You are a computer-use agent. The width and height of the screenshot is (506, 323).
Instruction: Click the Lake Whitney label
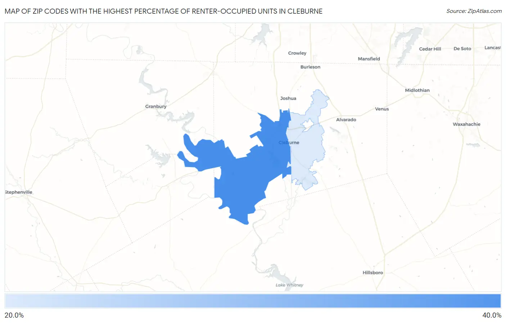point(289,285)
